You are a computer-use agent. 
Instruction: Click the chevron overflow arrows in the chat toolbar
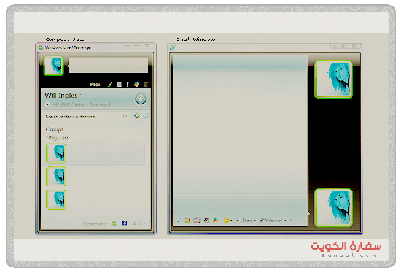pos(291,220)
